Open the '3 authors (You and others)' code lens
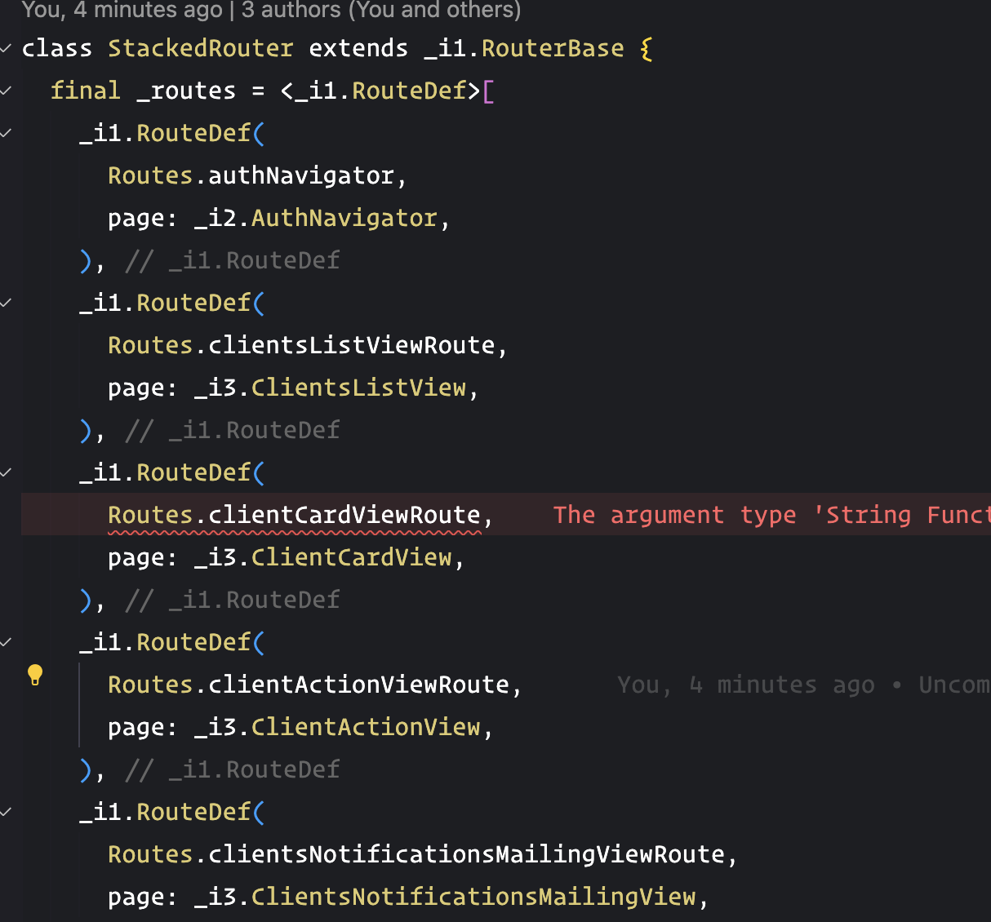Screen dimensions: 991x922 (x=381, y=10)
